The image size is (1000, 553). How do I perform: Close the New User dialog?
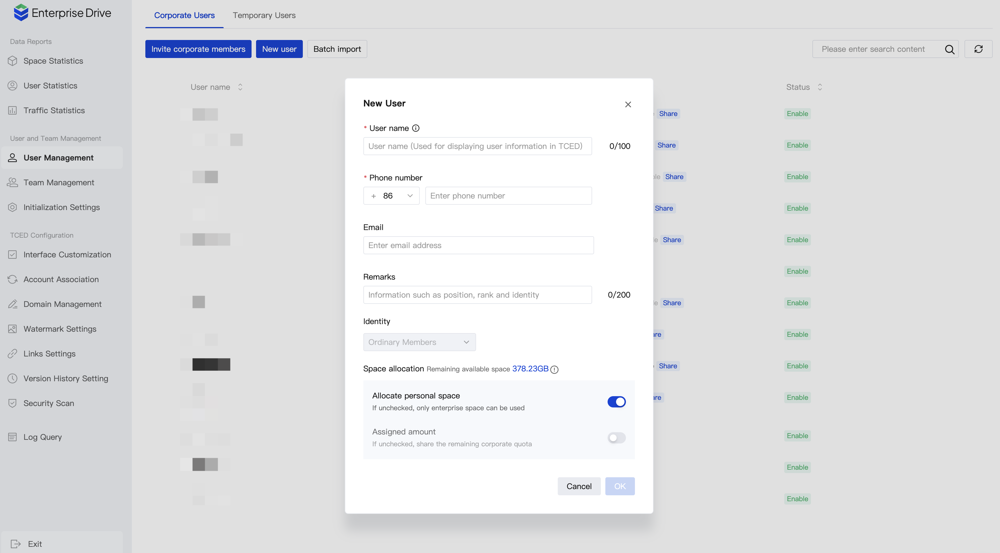pos(628,104)
